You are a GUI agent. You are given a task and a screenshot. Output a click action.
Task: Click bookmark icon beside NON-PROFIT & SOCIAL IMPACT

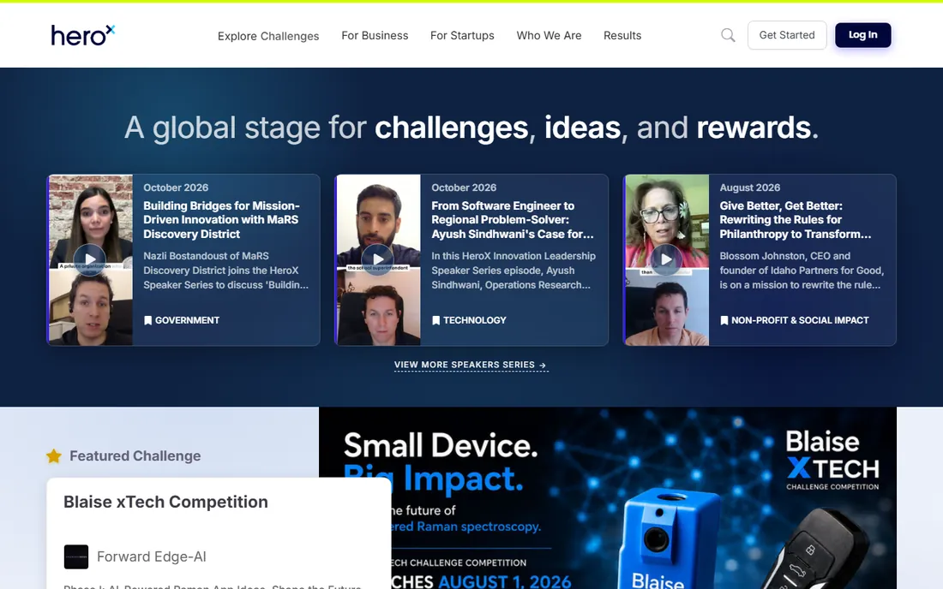point(724,321)
